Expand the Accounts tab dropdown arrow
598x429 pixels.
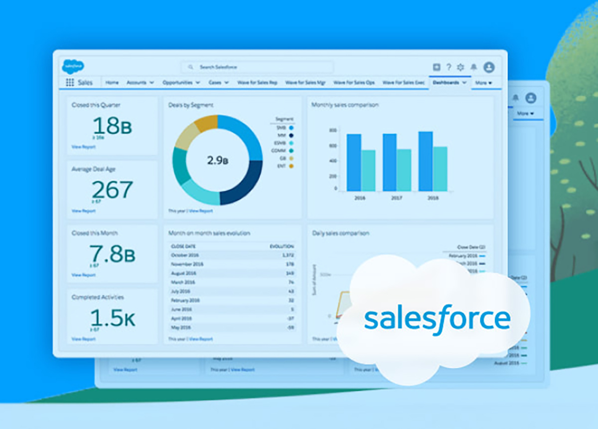coord(151,83)
